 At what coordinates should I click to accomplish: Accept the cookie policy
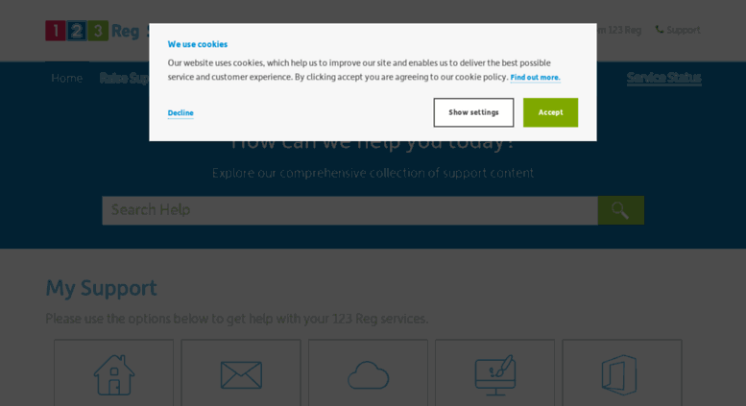point(550,112)
